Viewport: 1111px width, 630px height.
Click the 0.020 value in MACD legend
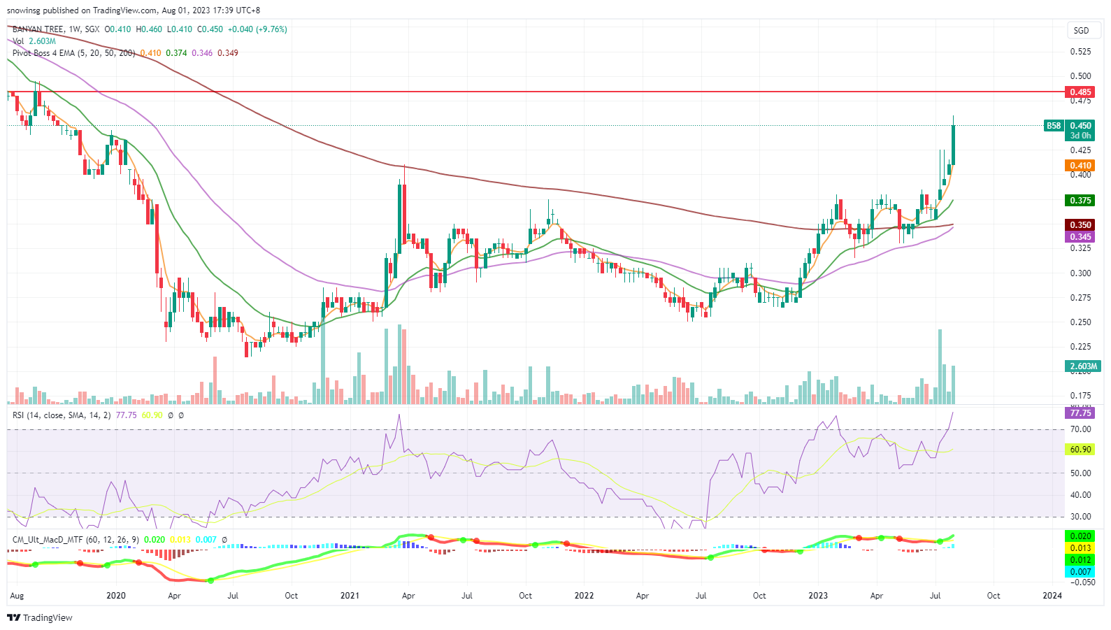(x=155, y=540)
